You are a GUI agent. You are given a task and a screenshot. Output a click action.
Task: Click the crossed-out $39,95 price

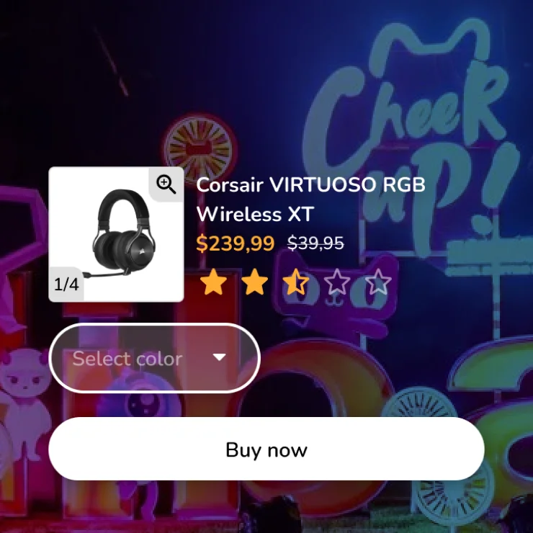(x=315, y=243)
